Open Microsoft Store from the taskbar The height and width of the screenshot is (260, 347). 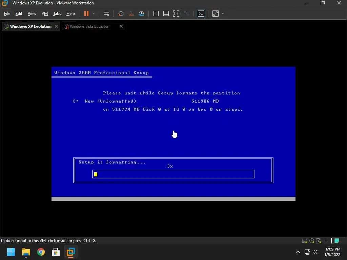click(x=56, y=252)
